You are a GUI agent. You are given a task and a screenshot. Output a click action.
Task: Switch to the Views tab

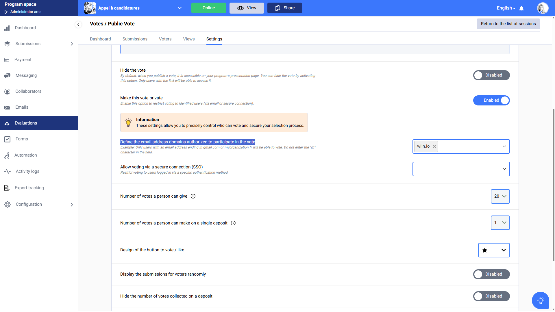[x=189, y=39]
